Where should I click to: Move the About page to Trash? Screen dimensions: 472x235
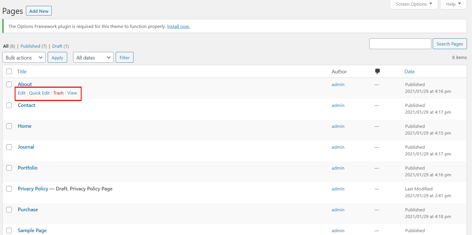58,93
